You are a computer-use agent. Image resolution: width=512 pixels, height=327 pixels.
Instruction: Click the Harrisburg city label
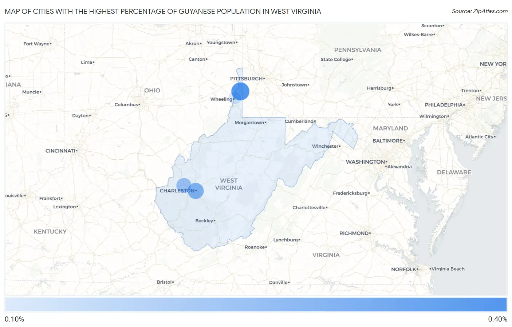point(379,88)
